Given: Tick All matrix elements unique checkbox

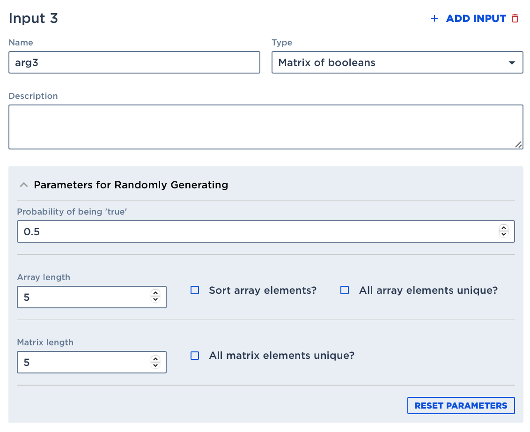Looking at the screenshot, I should 195,356.
